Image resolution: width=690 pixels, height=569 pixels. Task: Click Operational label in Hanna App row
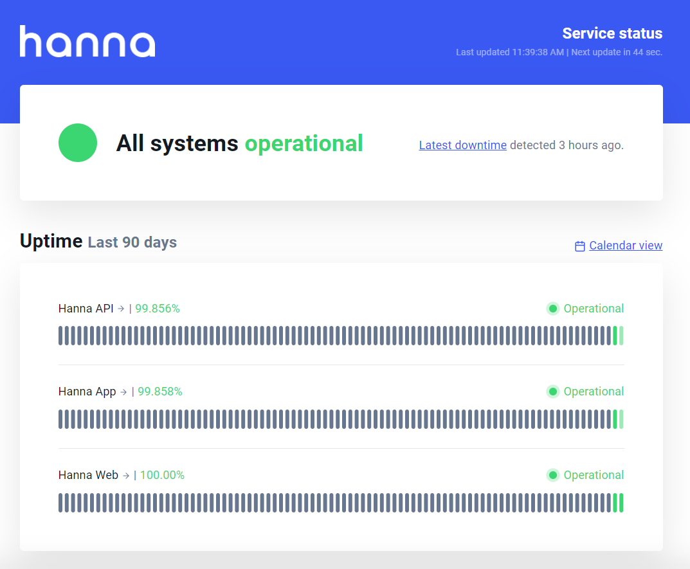coord(594,392)
